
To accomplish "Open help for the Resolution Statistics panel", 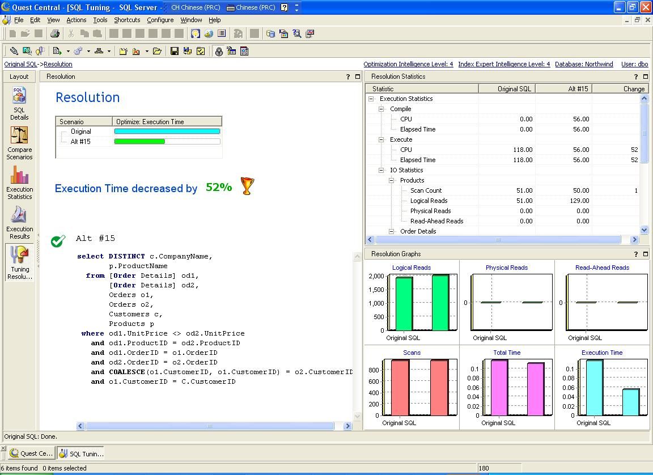I will (635, 77).
